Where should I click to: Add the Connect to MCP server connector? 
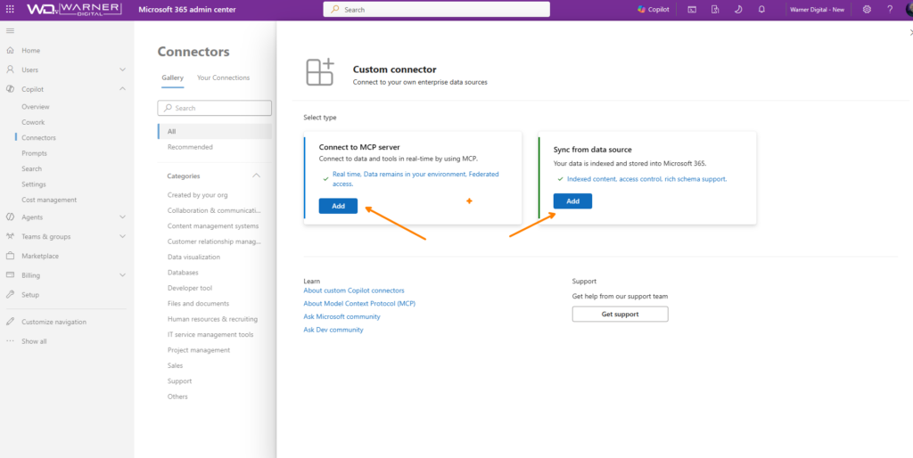(x=338, y=206)
